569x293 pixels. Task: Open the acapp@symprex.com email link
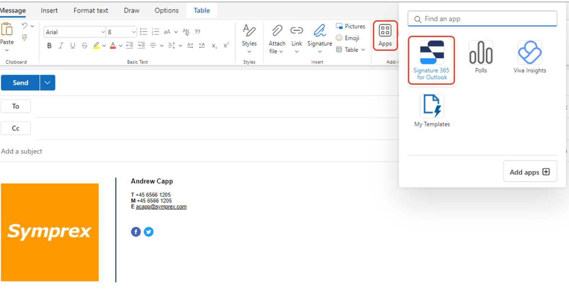(x=161, y=207)
